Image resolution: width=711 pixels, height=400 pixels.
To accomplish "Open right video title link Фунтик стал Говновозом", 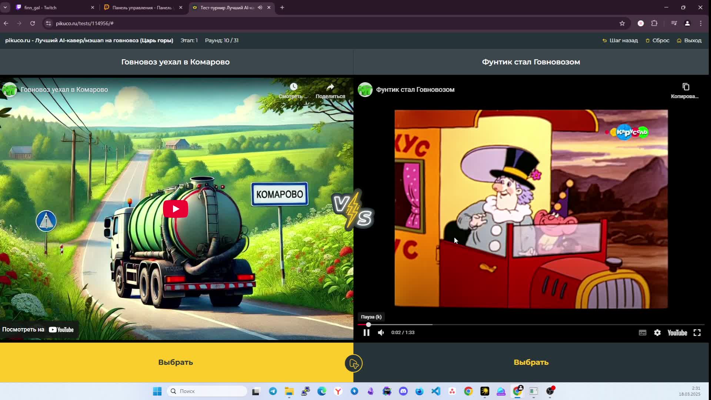I will click(x=415, y=90).
